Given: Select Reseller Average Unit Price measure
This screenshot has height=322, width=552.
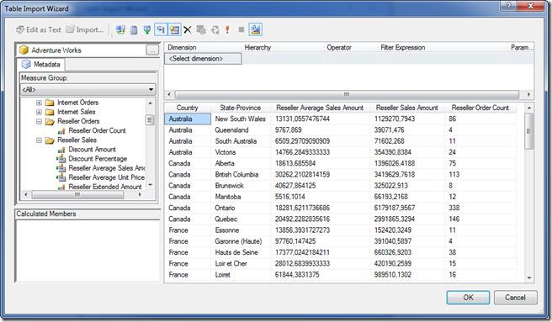Looking at the screenshot, I should (x=106, y=177).
